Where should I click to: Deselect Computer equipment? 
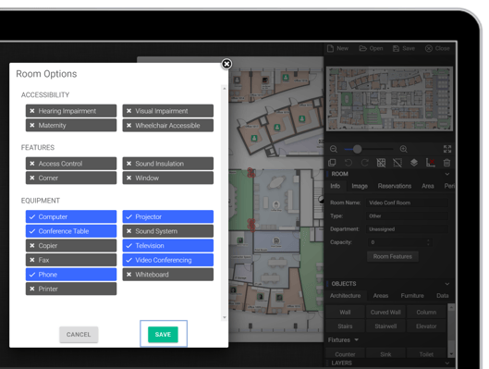(71, 216)
